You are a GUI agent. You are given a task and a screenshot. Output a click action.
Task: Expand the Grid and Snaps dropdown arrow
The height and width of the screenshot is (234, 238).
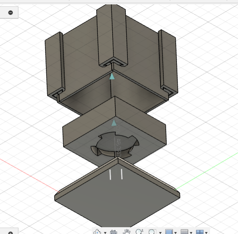pos(191,232)
